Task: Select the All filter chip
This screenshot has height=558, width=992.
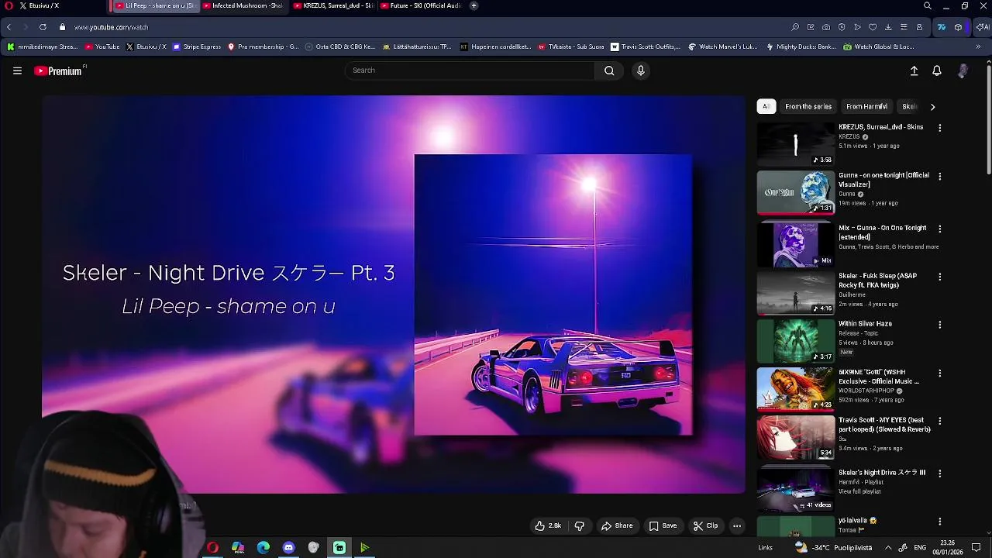Action: pos(766,106)
